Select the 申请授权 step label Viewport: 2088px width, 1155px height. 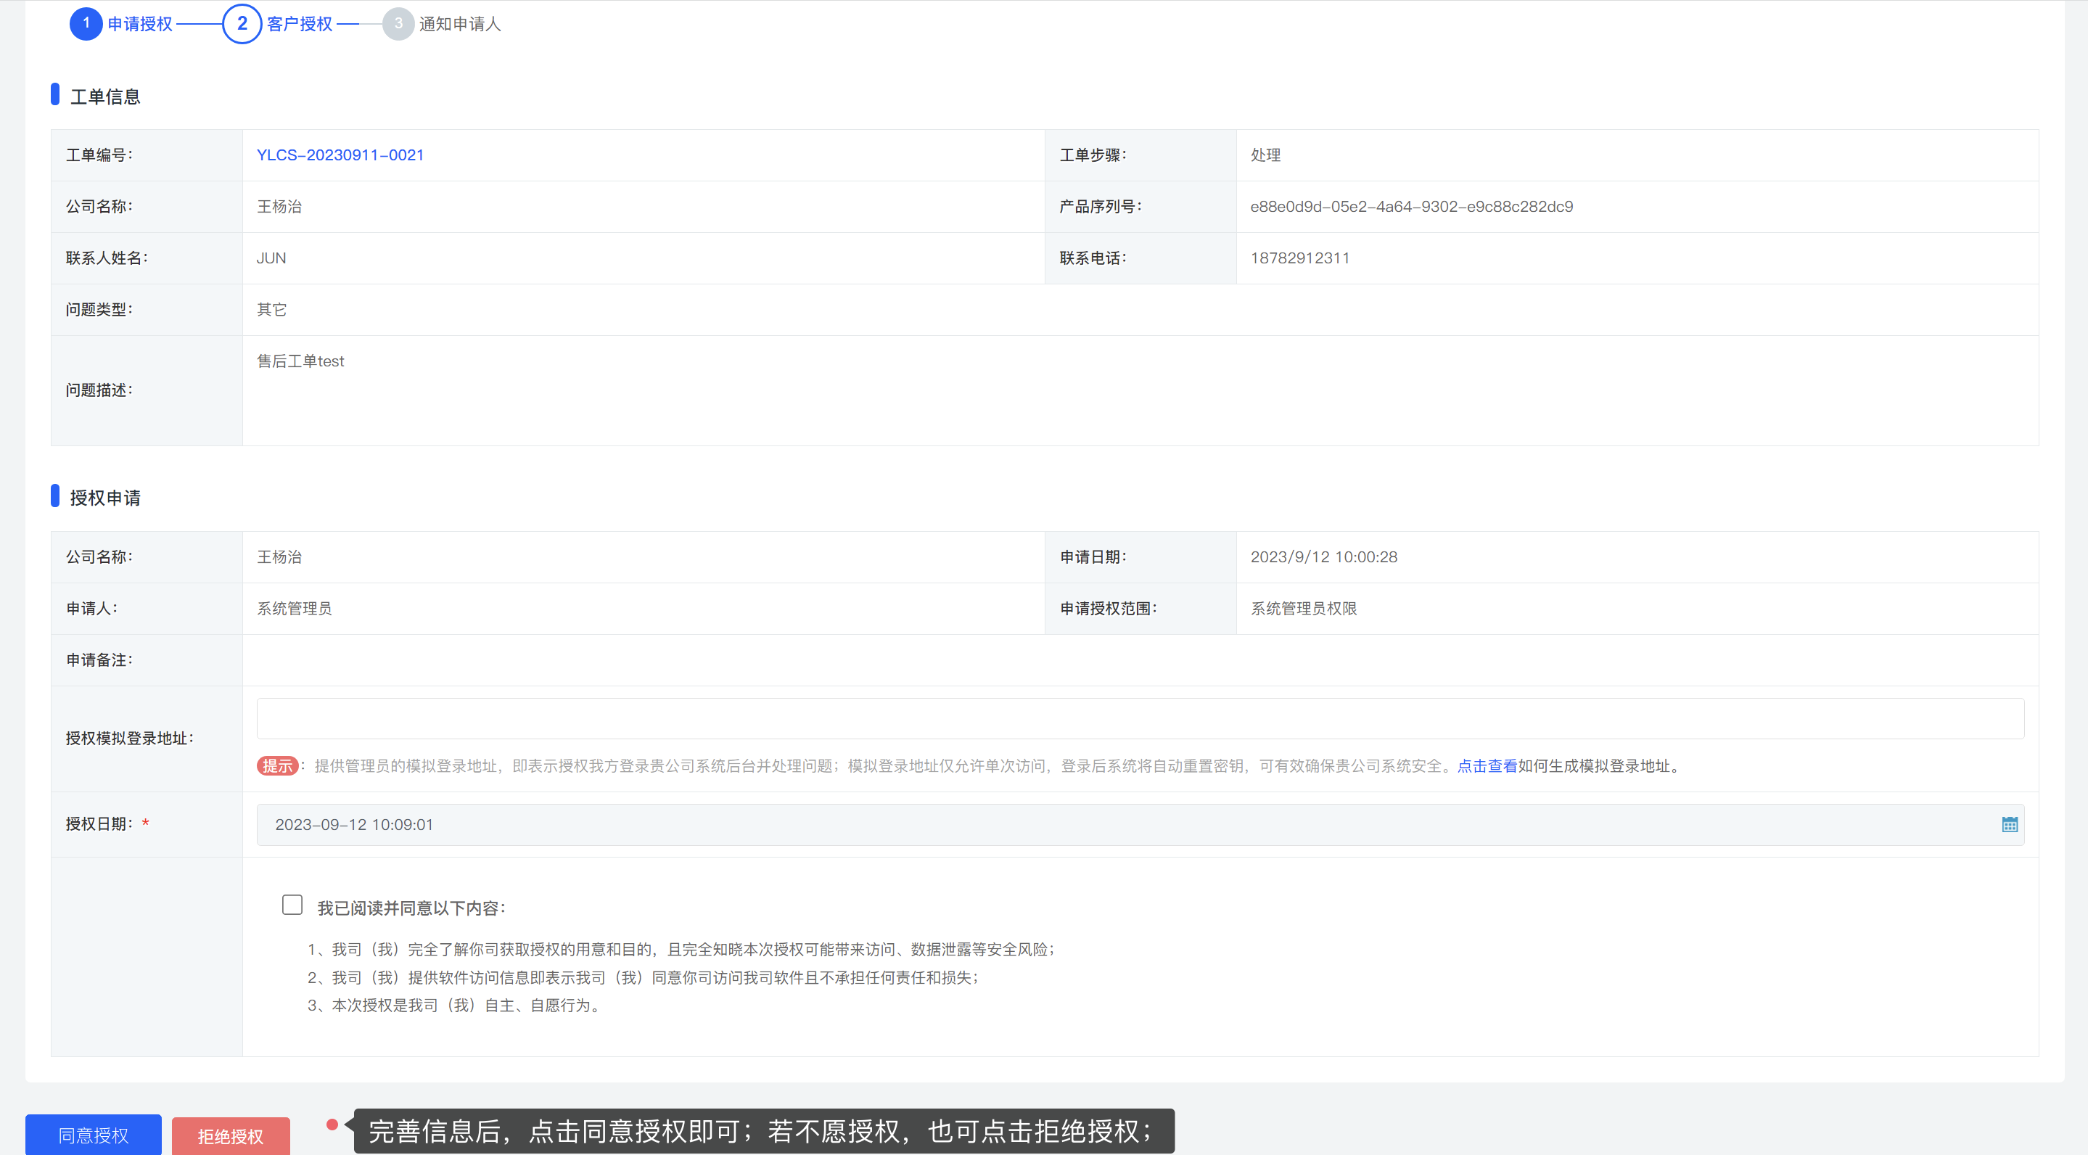pos(140,25)
